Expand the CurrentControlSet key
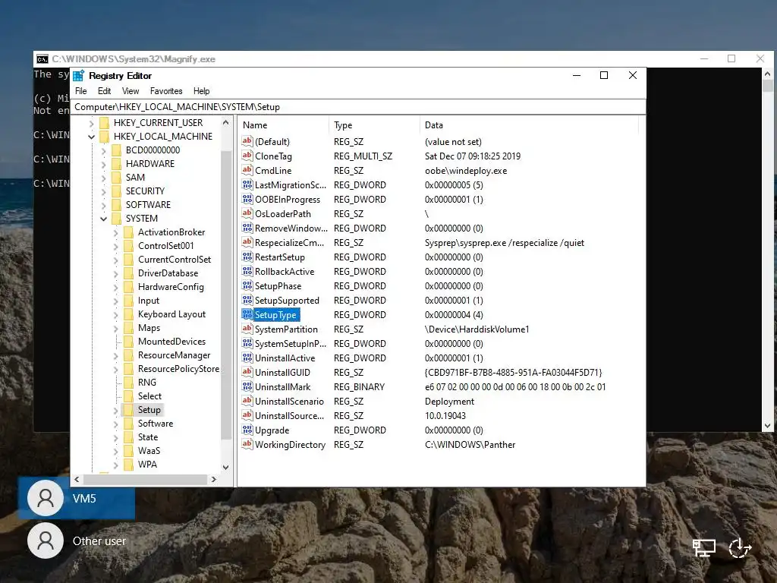The image size is (777, 583). 115,260
